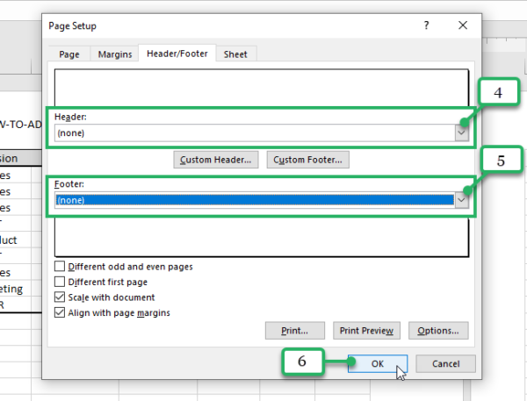Open Print Preview
Screen dimensions: 527x401
point(366,331)
